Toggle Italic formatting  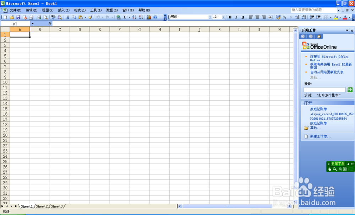pos(236,17)
